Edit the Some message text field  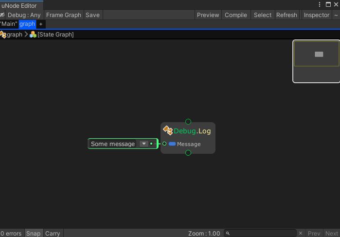coord(113,144)
